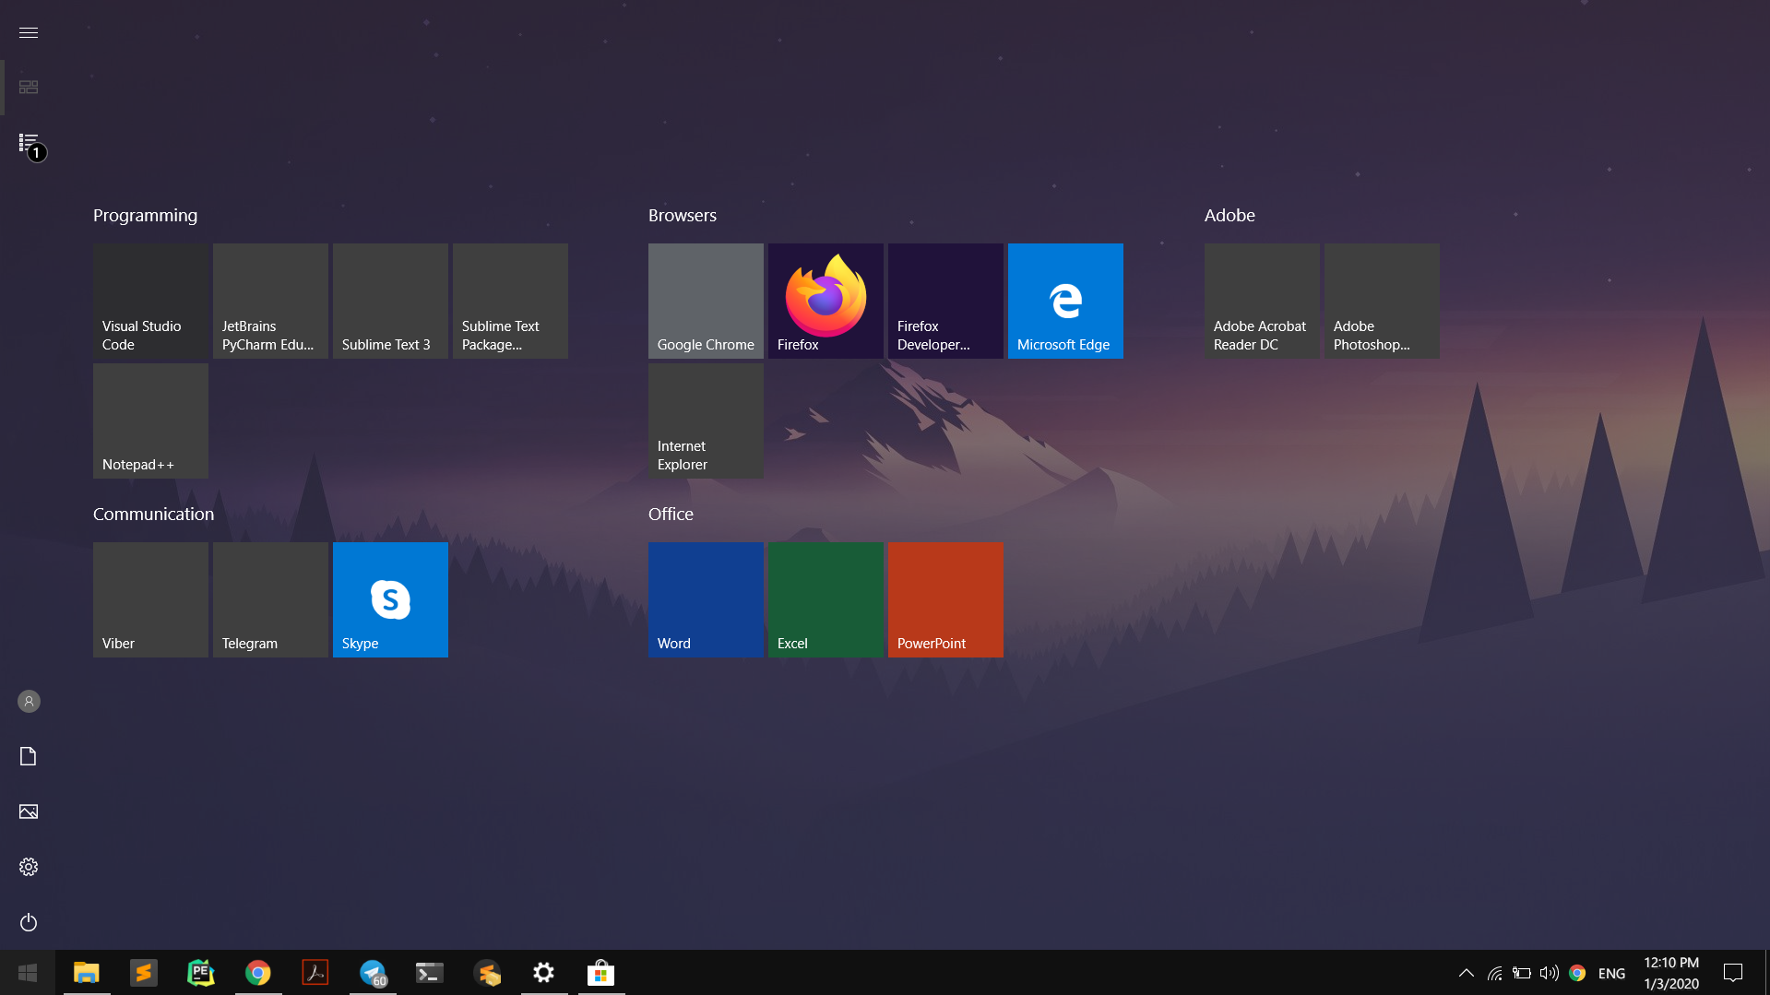1770x995 pixels.
Task: Switch the ENG input language indicator
Action: point(1611,974)
